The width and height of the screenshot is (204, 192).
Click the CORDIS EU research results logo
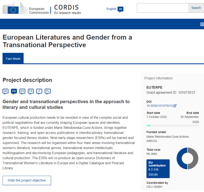point(67,9)
